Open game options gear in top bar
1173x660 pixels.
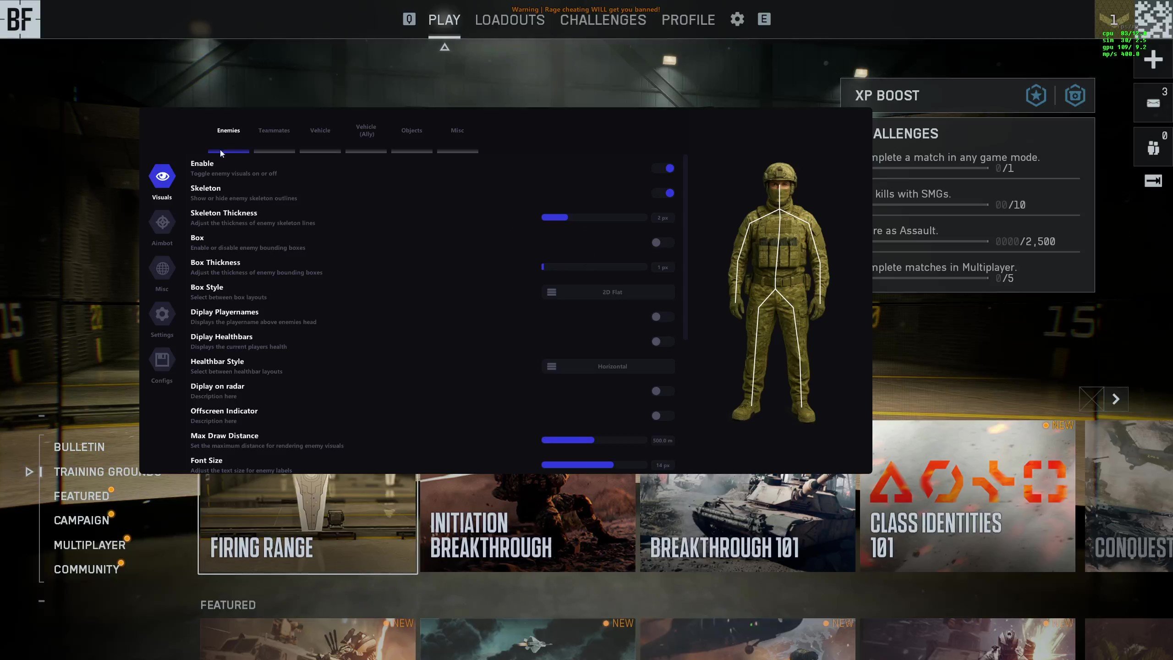coord(737,19)
